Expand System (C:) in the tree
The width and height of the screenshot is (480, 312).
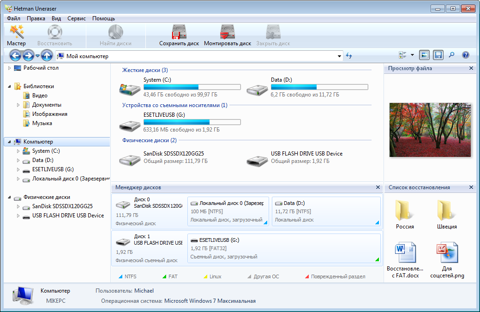(x=18, y=151)
